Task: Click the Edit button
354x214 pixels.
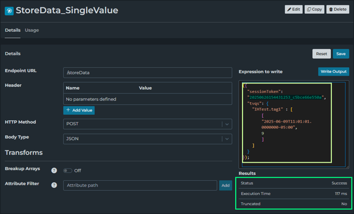Action: (293, 10)
